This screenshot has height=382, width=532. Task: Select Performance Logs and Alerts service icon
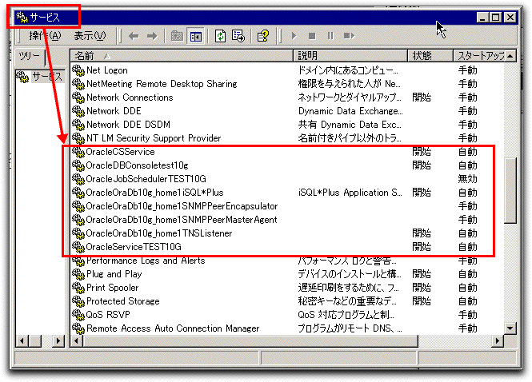coord(78,261)
